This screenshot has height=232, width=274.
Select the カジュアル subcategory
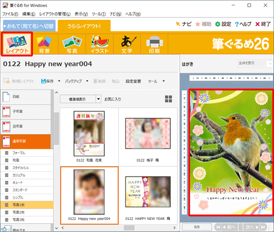(27, 175)
